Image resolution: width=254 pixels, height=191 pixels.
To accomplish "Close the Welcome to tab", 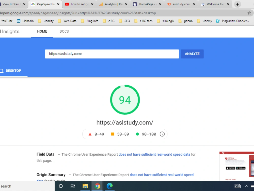I will coord(228,4).
